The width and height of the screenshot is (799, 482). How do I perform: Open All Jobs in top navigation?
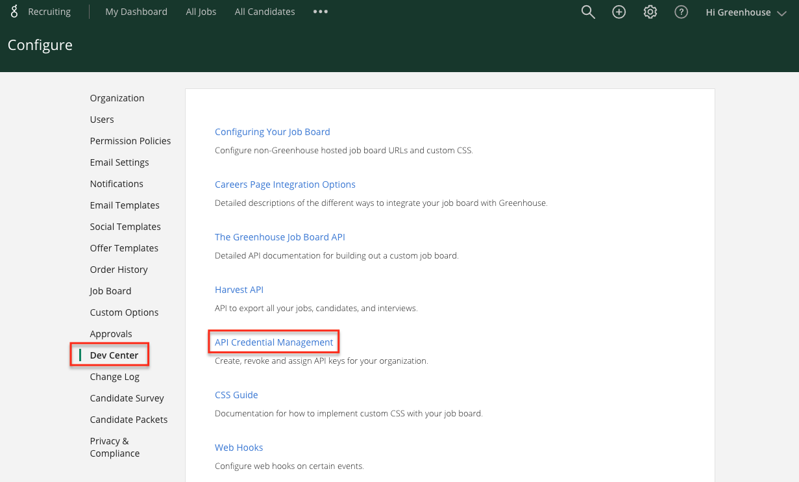tap(201, 12)
